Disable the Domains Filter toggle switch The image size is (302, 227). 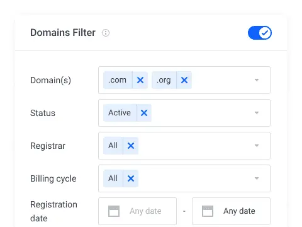pyautogui.click(x=260, y=33)
